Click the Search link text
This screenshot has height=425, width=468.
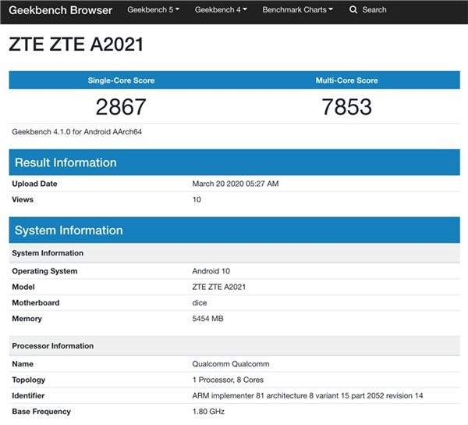[x=374, y=10]
